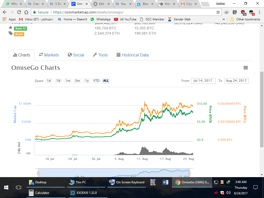Select the Charts tab
The height and width of the screenshot is (198, 264).
pyautogui.click(x=22, y=55)
